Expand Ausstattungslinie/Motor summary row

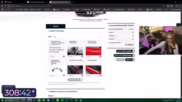point(121,29)
